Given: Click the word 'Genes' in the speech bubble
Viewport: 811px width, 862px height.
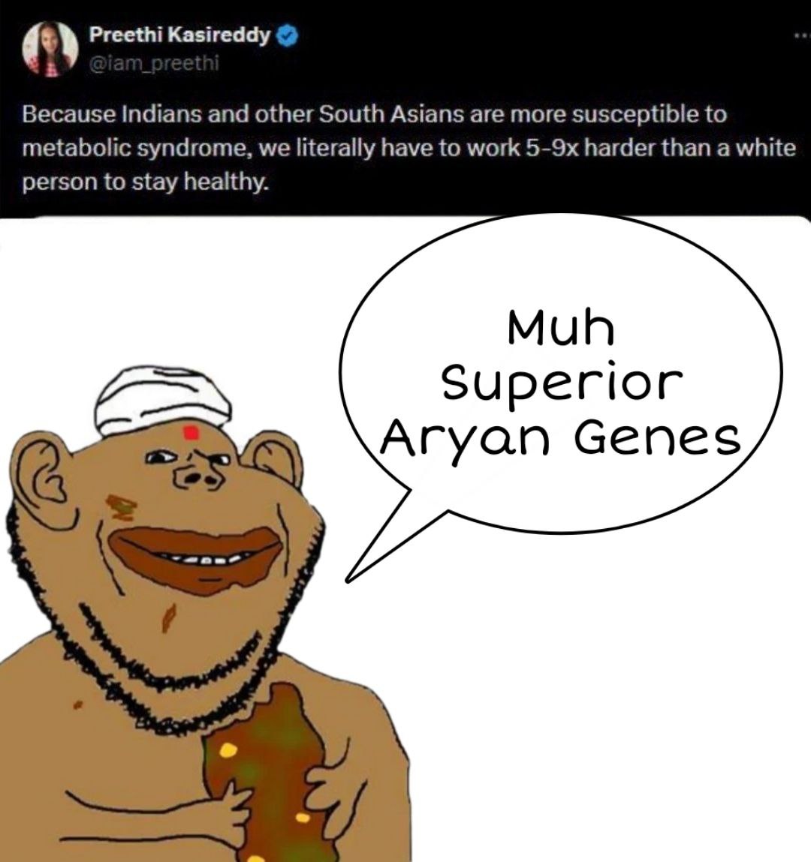Looking at the screenshot, I should pos(658,439).
